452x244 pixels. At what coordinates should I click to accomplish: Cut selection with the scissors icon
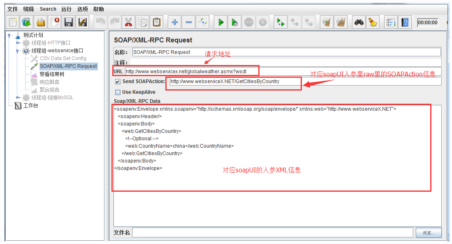coord(129,22)
